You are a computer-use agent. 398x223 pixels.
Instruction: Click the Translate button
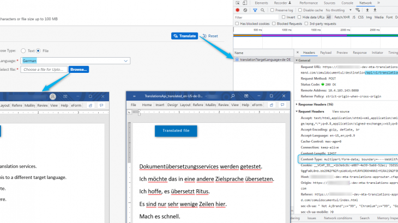click(184, 36)
